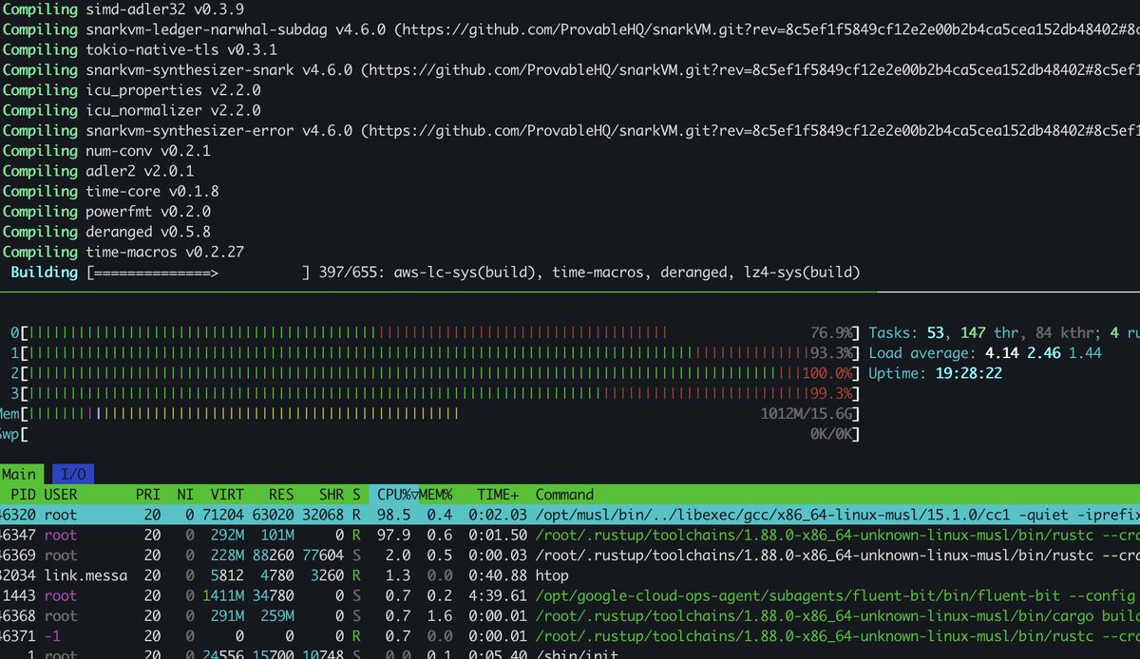The width and height of the screenshot is (1140, 659).
Task: Click the 76.9% CPU 0 percentage
Action: point(831,333)
